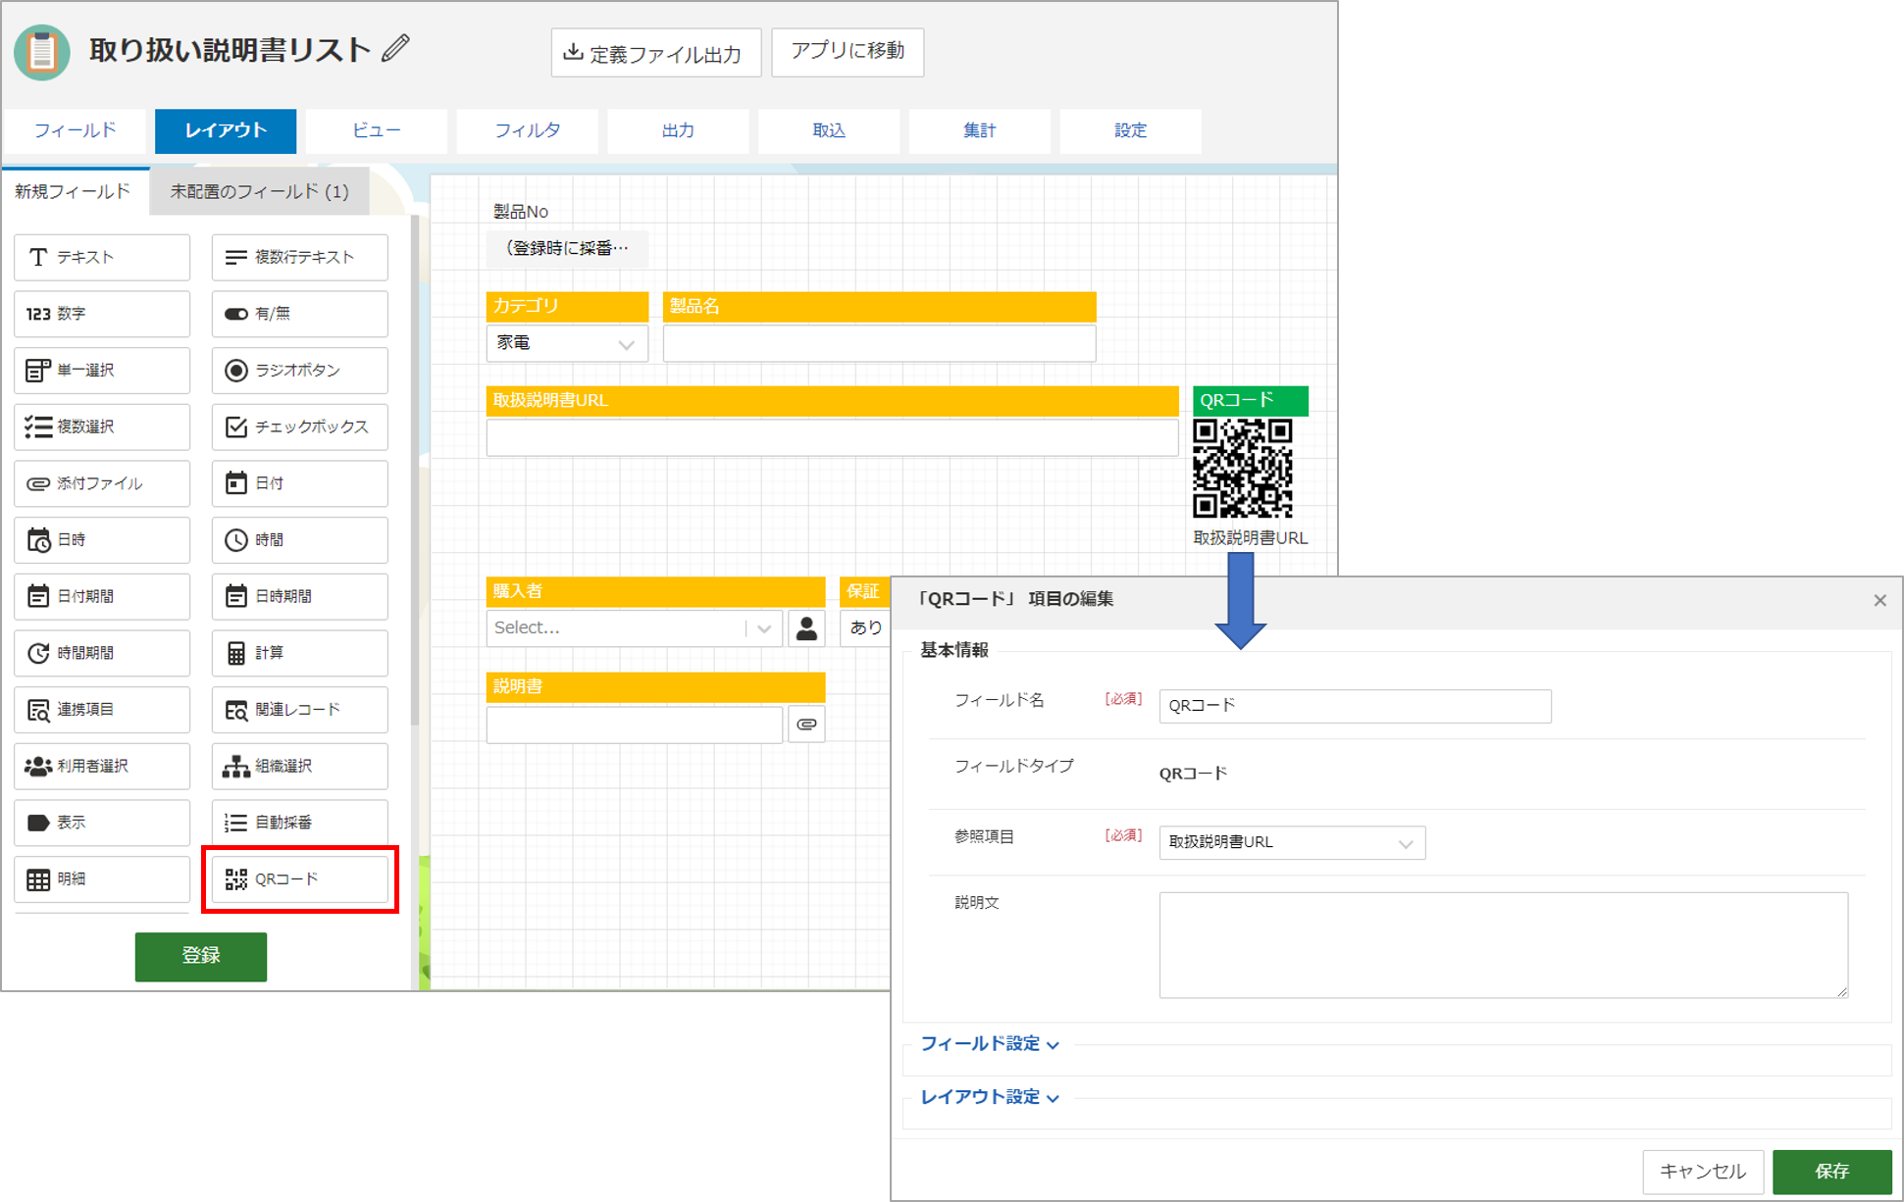Click the pencil icon to rename app
The image size is (1904, 1202).
point(396,48)
